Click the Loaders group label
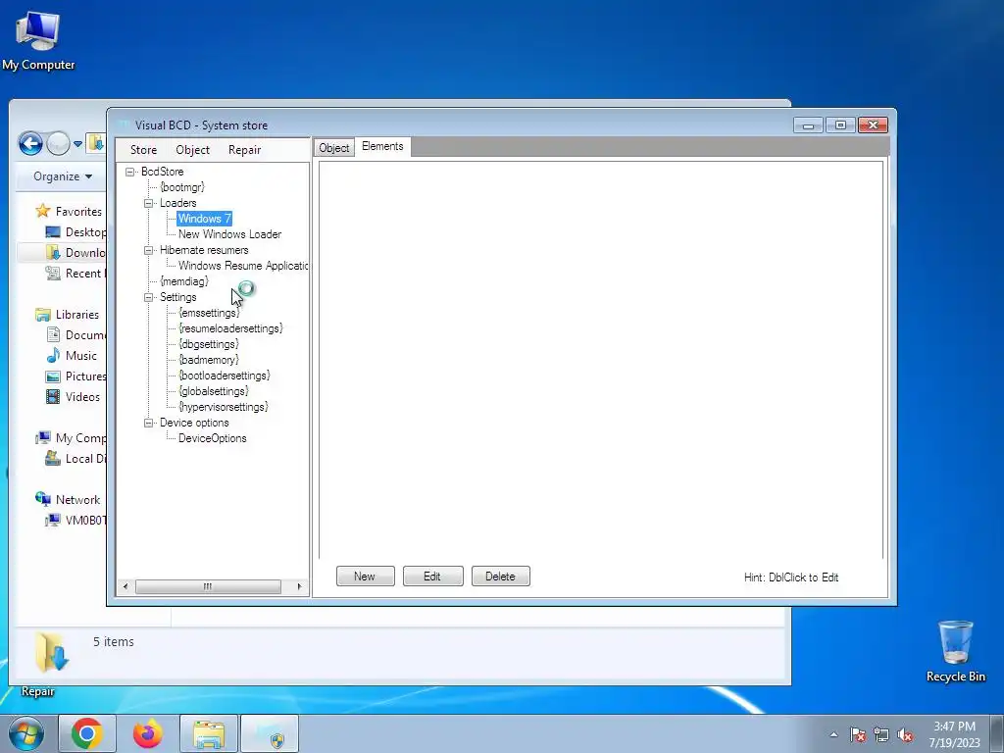 [178, 203]
